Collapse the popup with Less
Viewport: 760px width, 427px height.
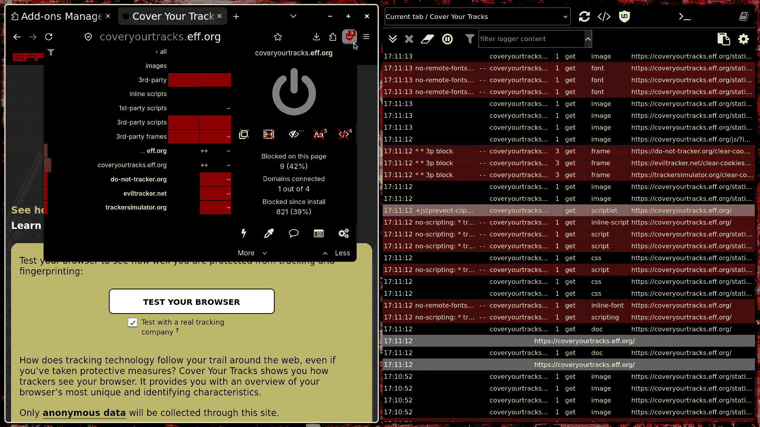(x=336, y=253)
